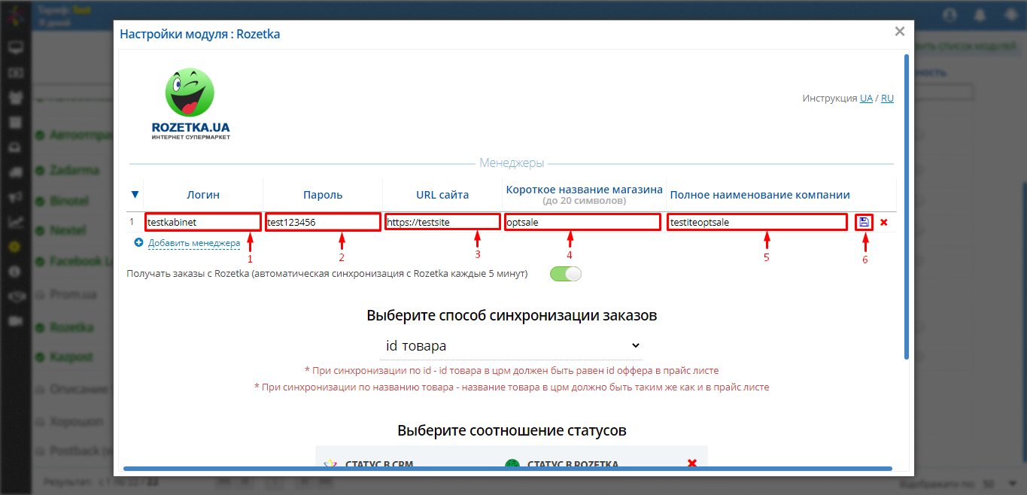Viewport: 1027px width, 495px height.
Task: Click the CRM logo in top-left corner
Action: point(15,15)
